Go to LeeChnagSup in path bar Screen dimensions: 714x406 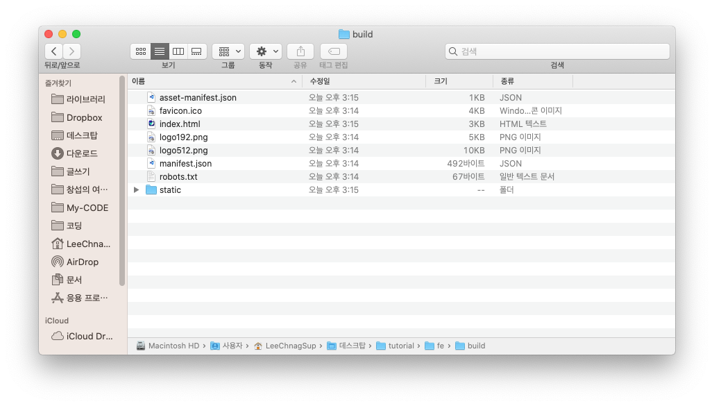click(x=285, y=346)
